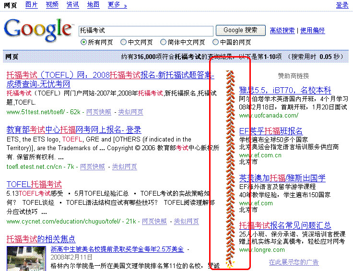
Task: Open the 无忧考网 TOEFL result title
Action: coord(110,80)
